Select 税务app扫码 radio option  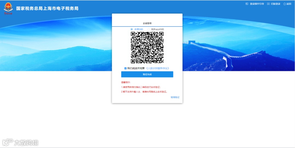pos(149,29)
